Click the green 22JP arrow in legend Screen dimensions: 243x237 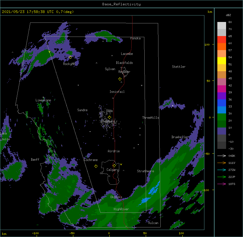pos(222,177)
